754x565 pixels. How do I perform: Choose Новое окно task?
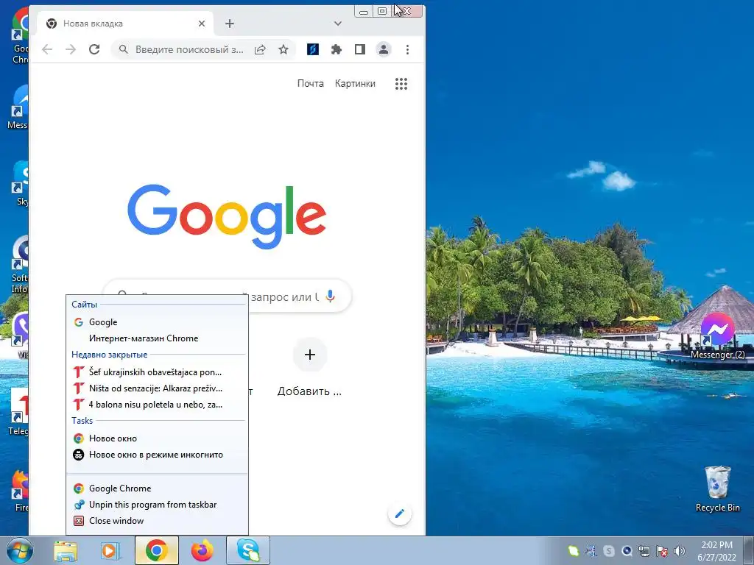[158, 438]
